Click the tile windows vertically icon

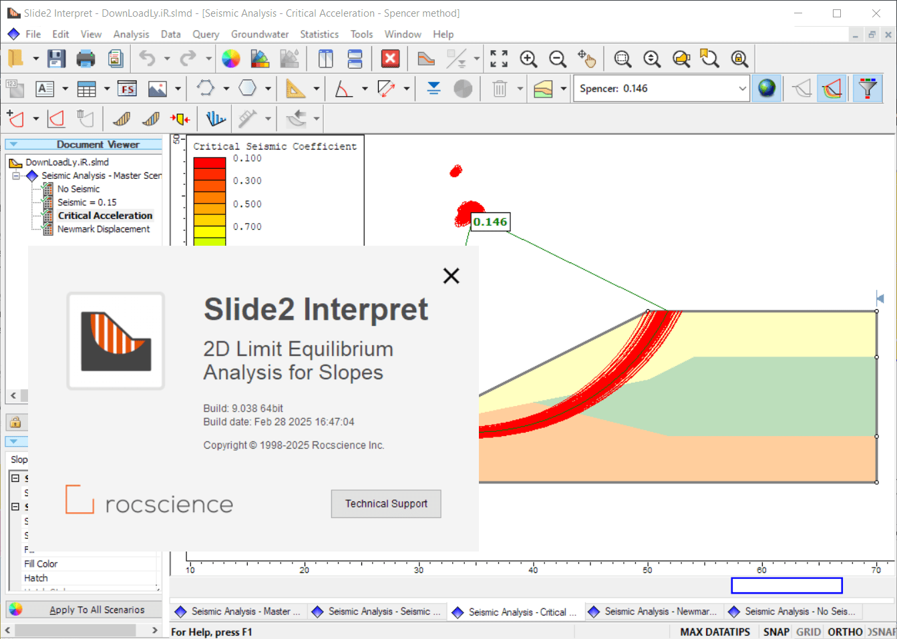(x=325, y=59)
